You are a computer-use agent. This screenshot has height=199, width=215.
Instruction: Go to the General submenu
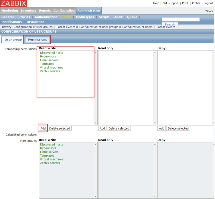[x=7, y=17]
